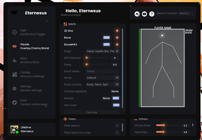Adjust the ESP Distance slider
This screenshot has height=140, width=202.
tap(97, 58)
